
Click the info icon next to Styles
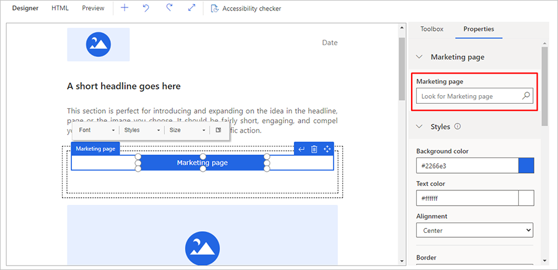click(458, 127)
